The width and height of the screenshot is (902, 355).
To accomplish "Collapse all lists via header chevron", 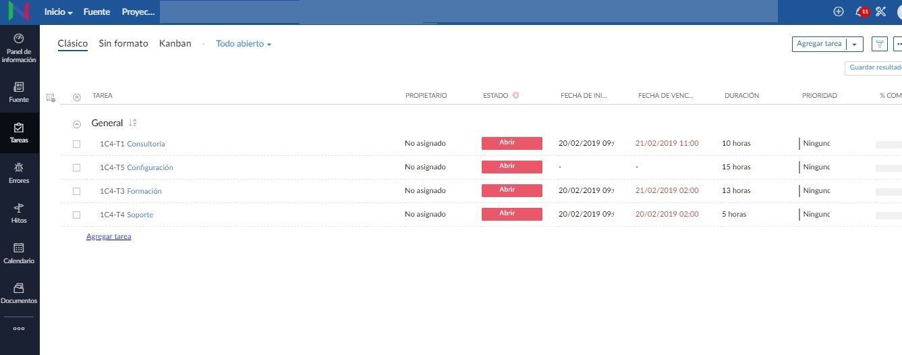I will pos(76,97).
